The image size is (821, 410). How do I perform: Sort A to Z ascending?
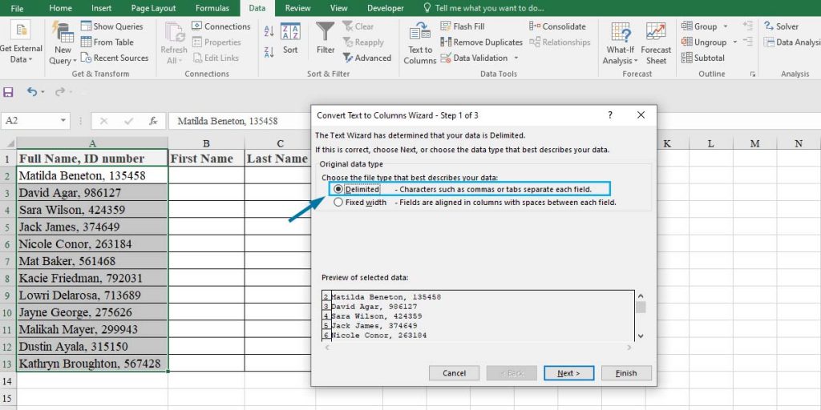(269, 31)
